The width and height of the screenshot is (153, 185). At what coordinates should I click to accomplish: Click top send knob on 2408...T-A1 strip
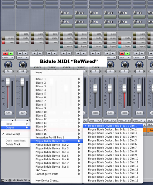click(x=91, y=12)
